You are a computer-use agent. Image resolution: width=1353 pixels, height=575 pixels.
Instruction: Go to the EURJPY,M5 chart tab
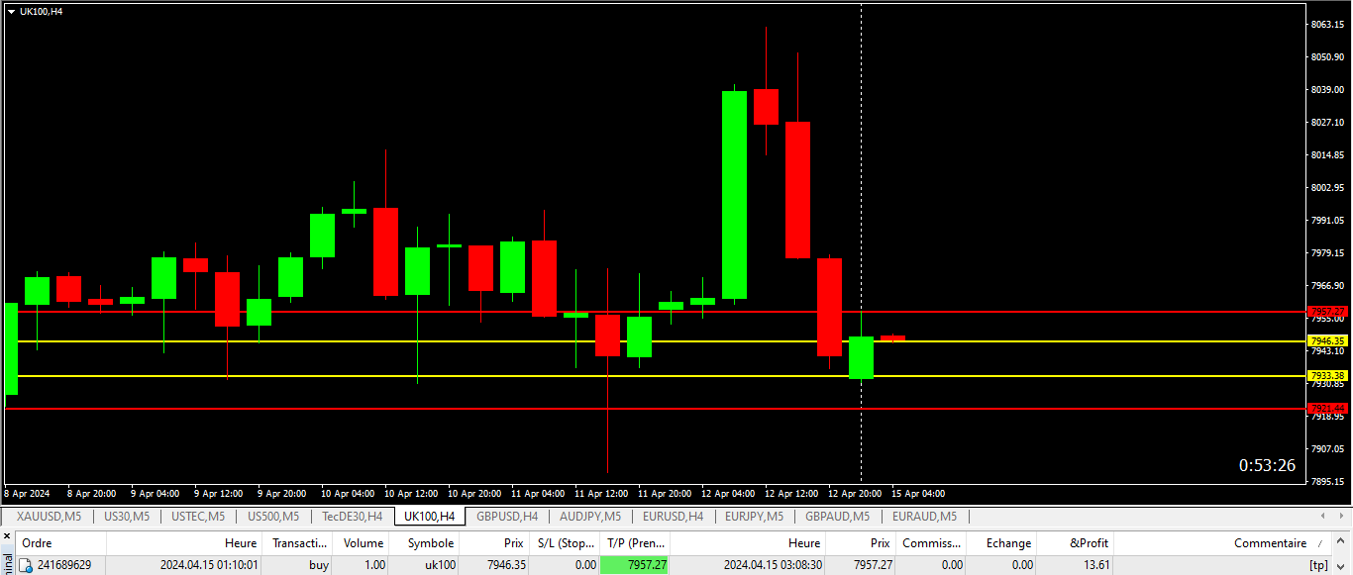(x=754, y=517)
